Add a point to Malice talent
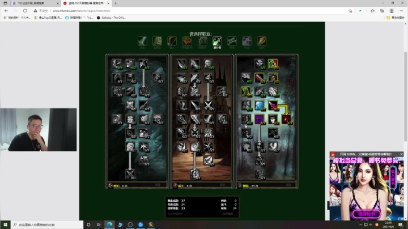408x229 pixels. [x=143, y=63]
